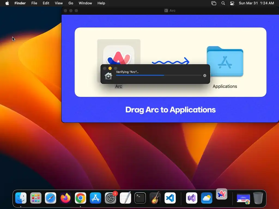Cancel the Verifying Arc progress
Screen dimensions: 279x209
coord(205,76)
